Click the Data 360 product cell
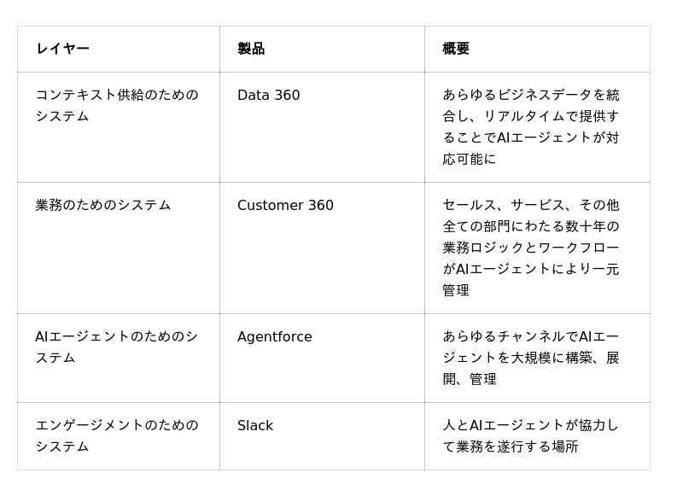Viewport: 683px width, 496px height. point(269,95)
